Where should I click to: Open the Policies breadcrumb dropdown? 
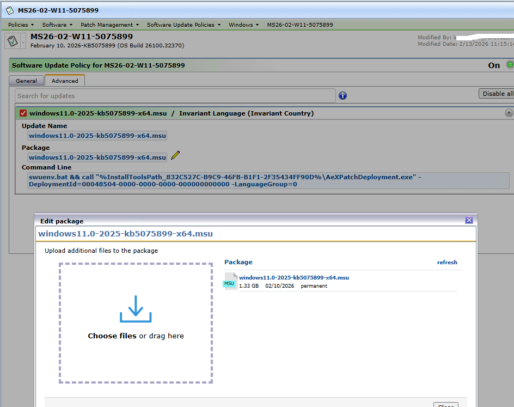[x=21, y=25]
